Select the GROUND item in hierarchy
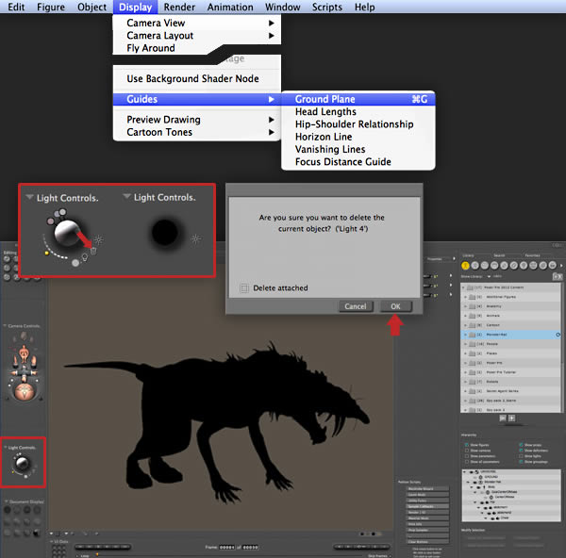This screenshot has height=558, width=566. click(x=491, y=477)
